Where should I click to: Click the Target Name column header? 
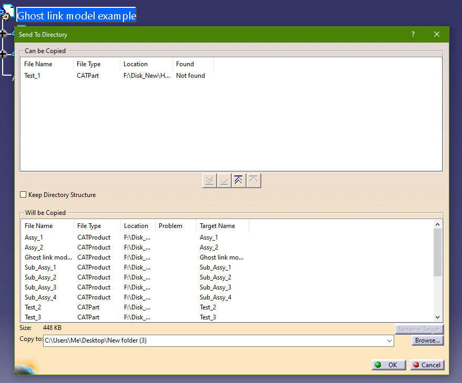click(218, 226)
